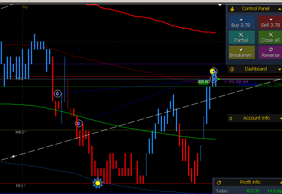The image size is (282, 194).
Task: Click the Ny session label
Action: [x=25, y=7]
